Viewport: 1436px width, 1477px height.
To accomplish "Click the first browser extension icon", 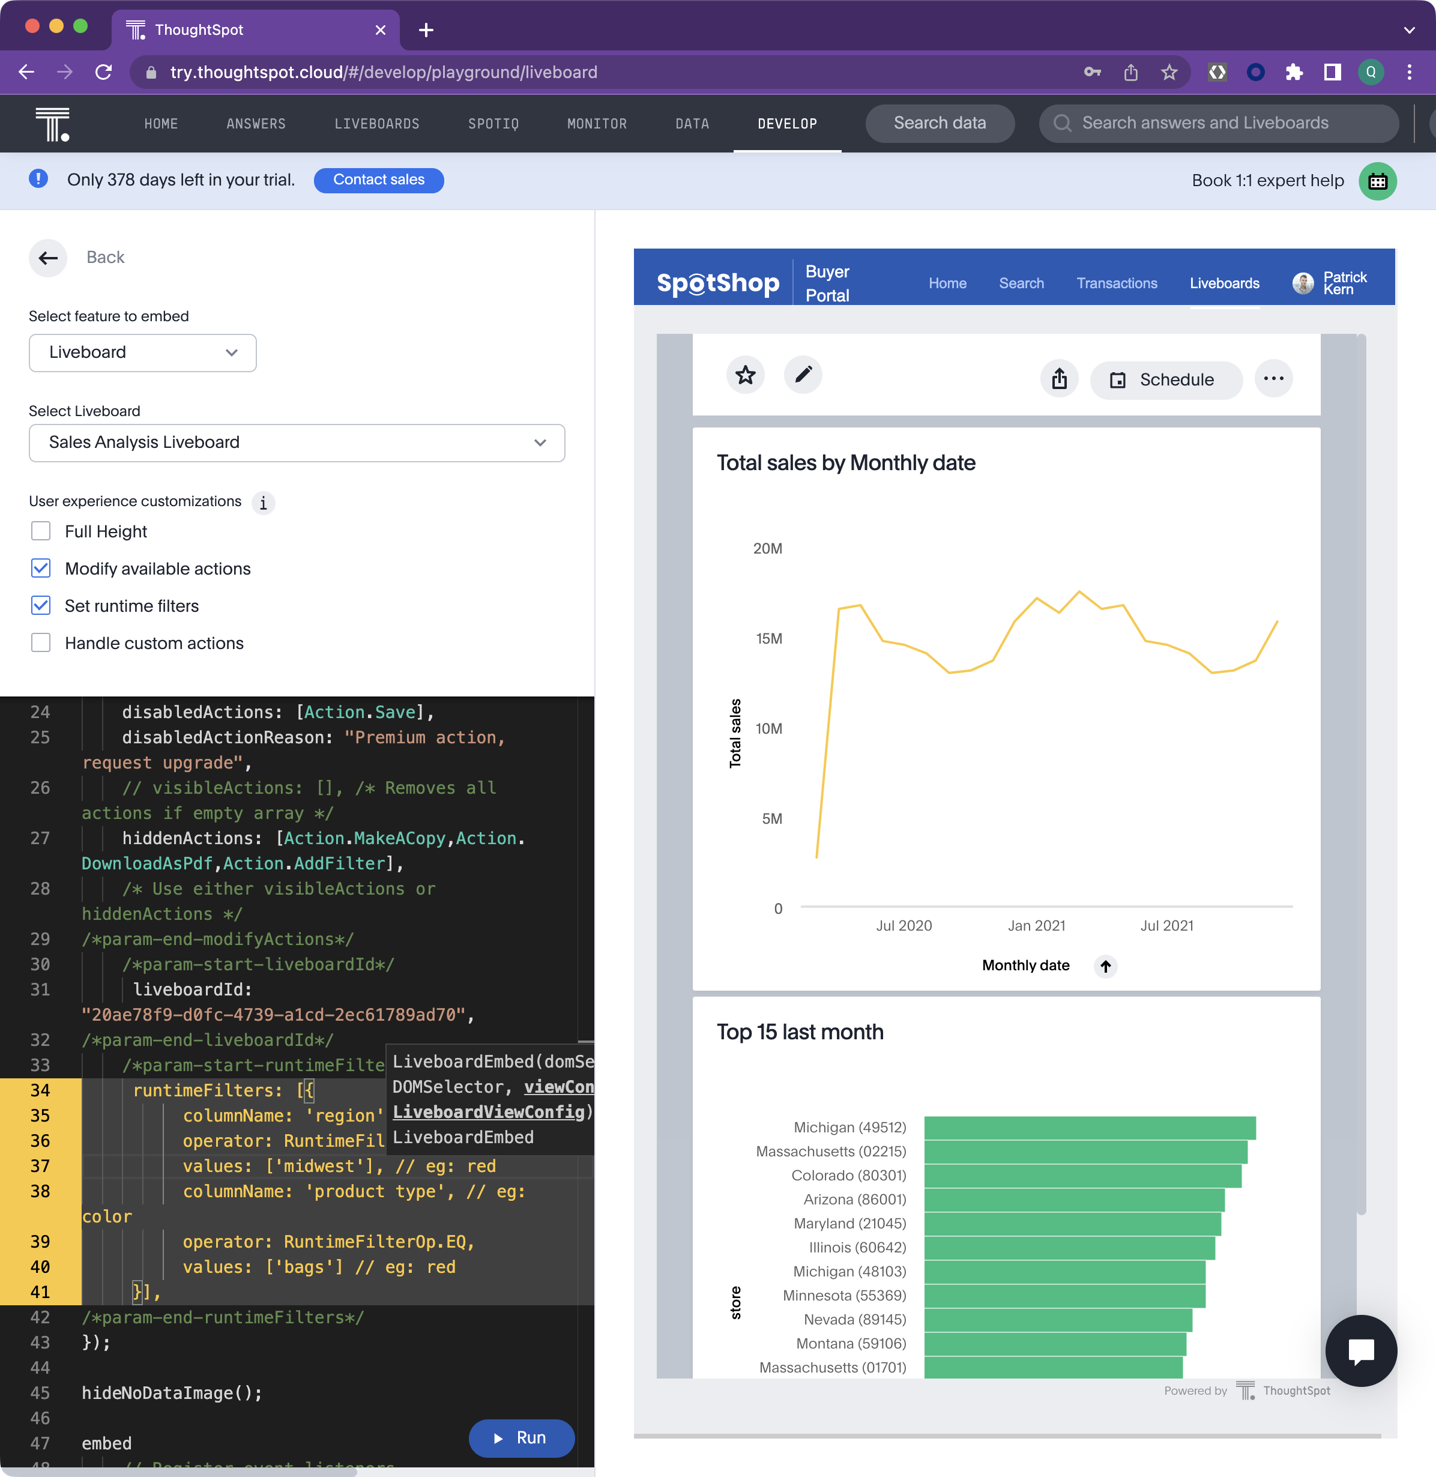I will [x=1217, y=71].
